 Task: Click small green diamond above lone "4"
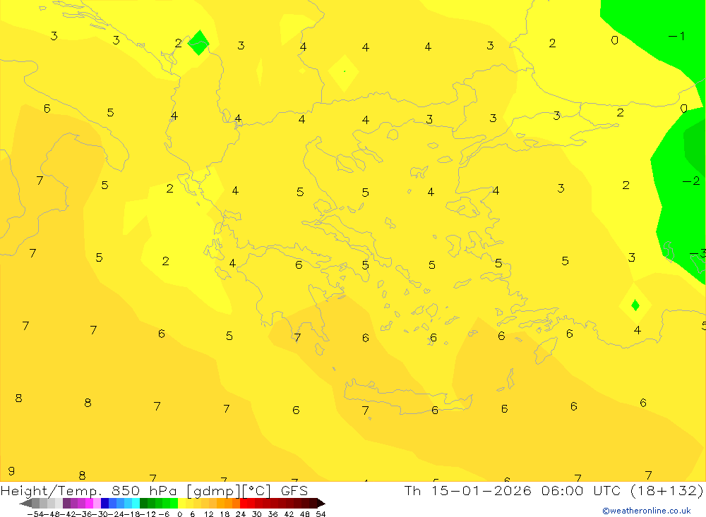[x=635, y=305]
